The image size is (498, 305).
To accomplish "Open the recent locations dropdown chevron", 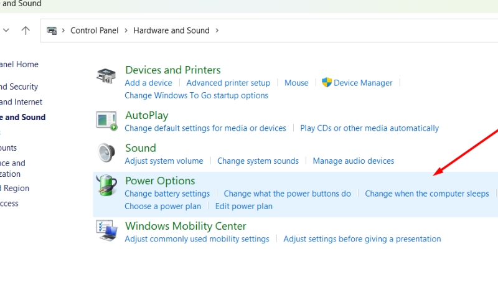I will (x=6, y=30).
